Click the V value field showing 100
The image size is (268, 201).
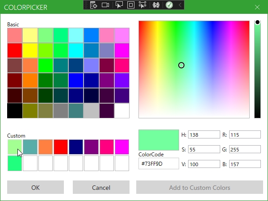204,164
